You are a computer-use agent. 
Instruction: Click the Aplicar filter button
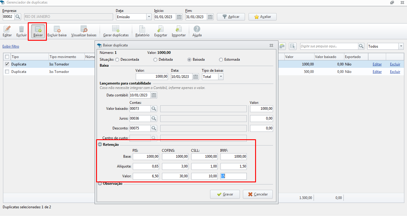231,17
